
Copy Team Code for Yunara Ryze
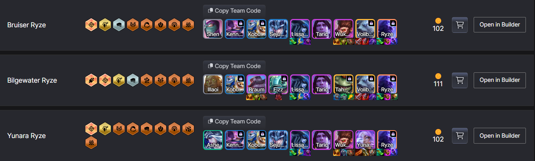pyautogui.click(x=234, y=121)
